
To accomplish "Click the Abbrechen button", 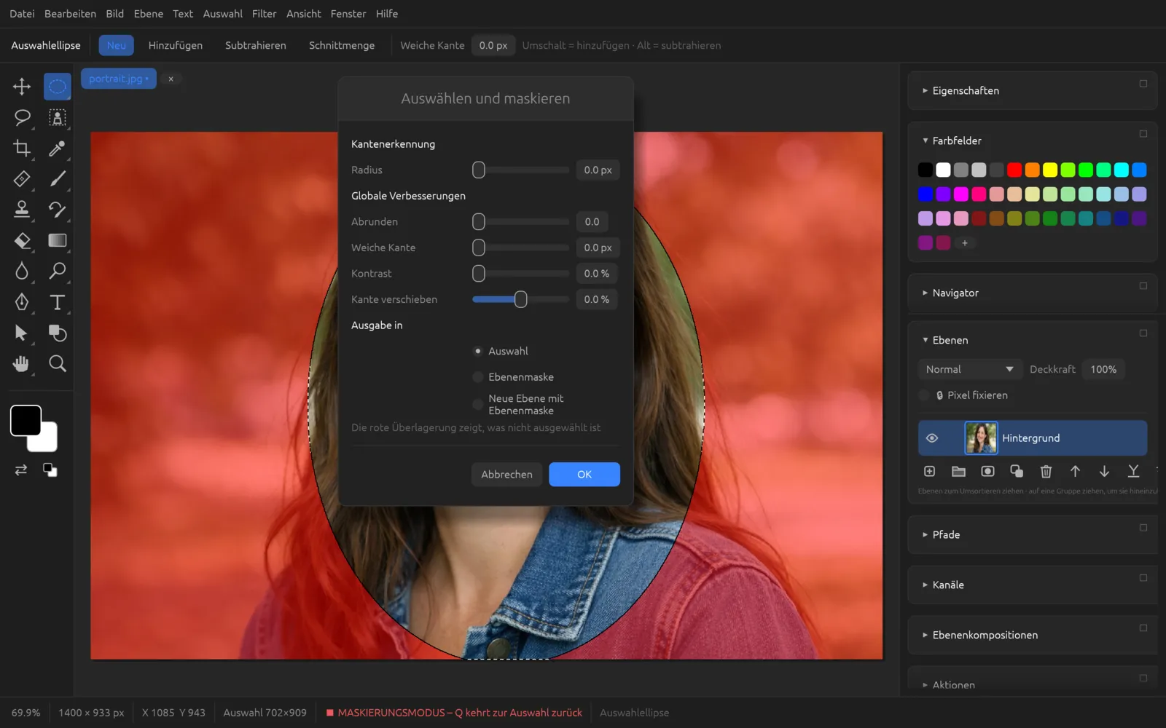I will tap(506, 474).
